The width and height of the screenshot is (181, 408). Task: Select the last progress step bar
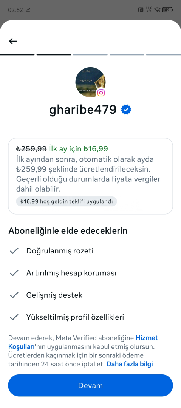[164, 55]
